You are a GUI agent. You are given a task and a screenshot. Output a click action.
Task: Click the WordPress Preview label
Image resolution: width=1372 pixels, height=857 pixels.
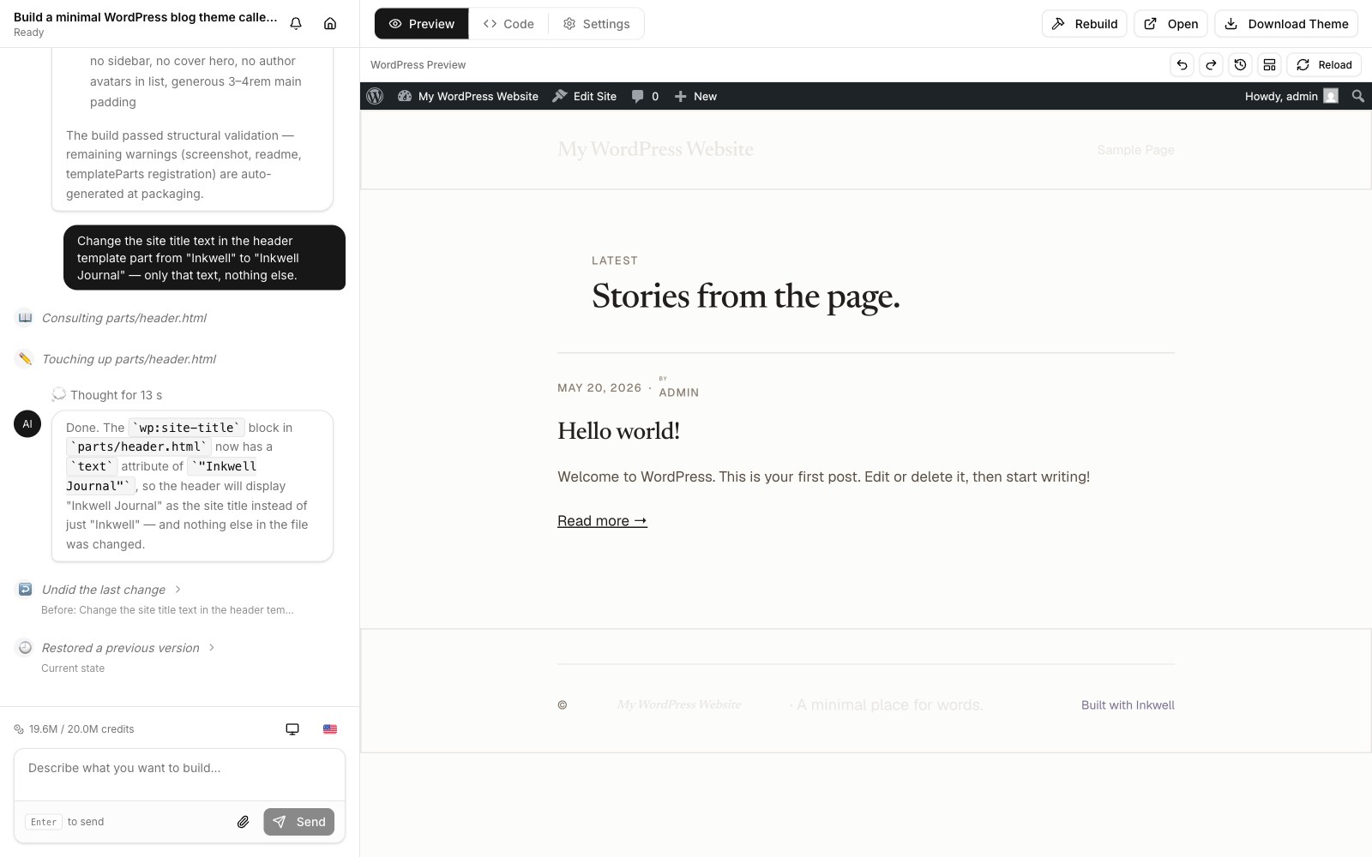418,65
